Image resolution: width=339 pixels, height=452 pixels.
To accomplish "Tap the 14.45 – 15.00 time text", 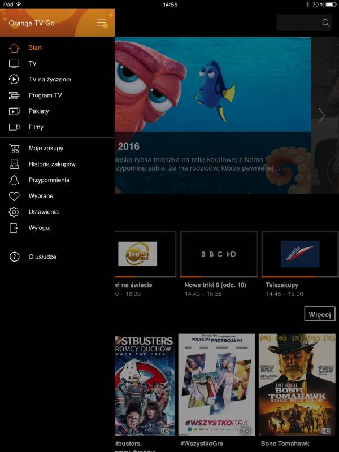I will tap(285, 294).
